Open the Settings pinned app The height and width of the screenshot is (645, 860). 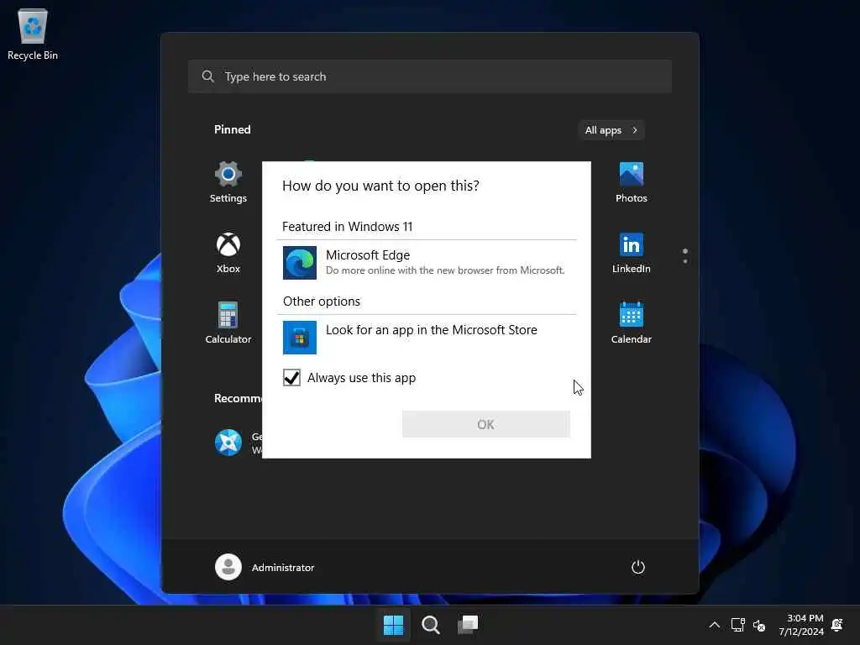click(228, 182)
